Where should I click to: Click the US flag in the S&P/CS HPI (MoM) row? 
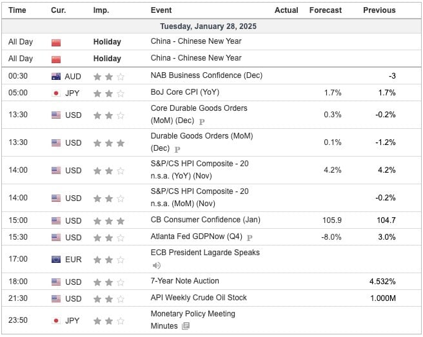point(56,198)
